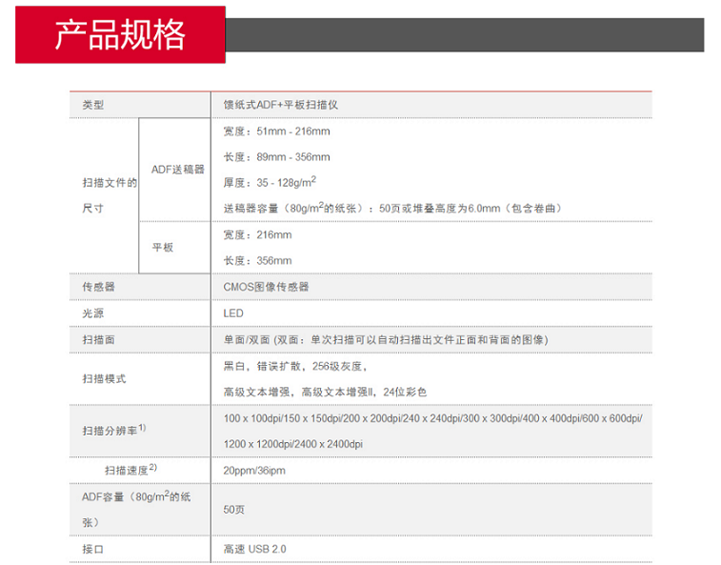Select the 扫描文件的尺寸 label
The height and width of the screenshot is (565, 721).
coord(110,195)
